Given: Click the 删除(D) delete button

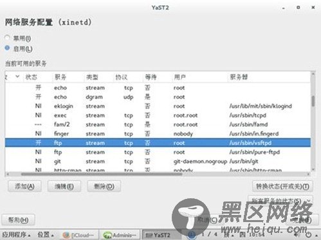Looking at the screenshot, I should [x=104, y=186].
